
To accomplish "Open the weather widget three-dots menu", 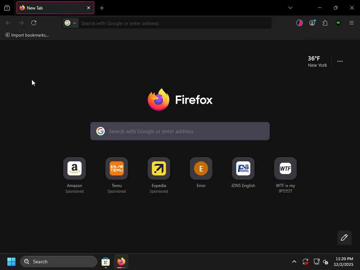I will pyautogui.click(x=340, y=61).
